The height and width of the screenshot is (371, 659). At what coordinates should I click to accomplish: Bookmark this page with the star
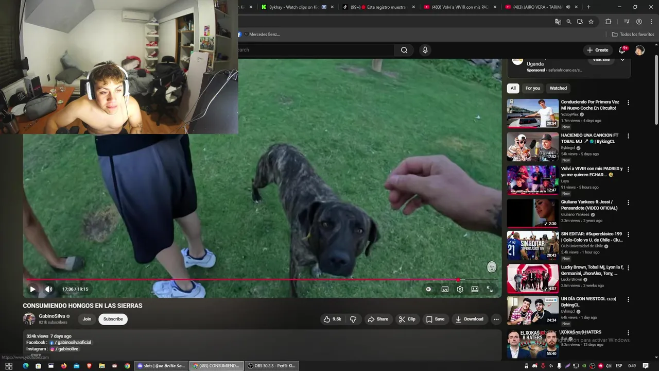[591, 22]
